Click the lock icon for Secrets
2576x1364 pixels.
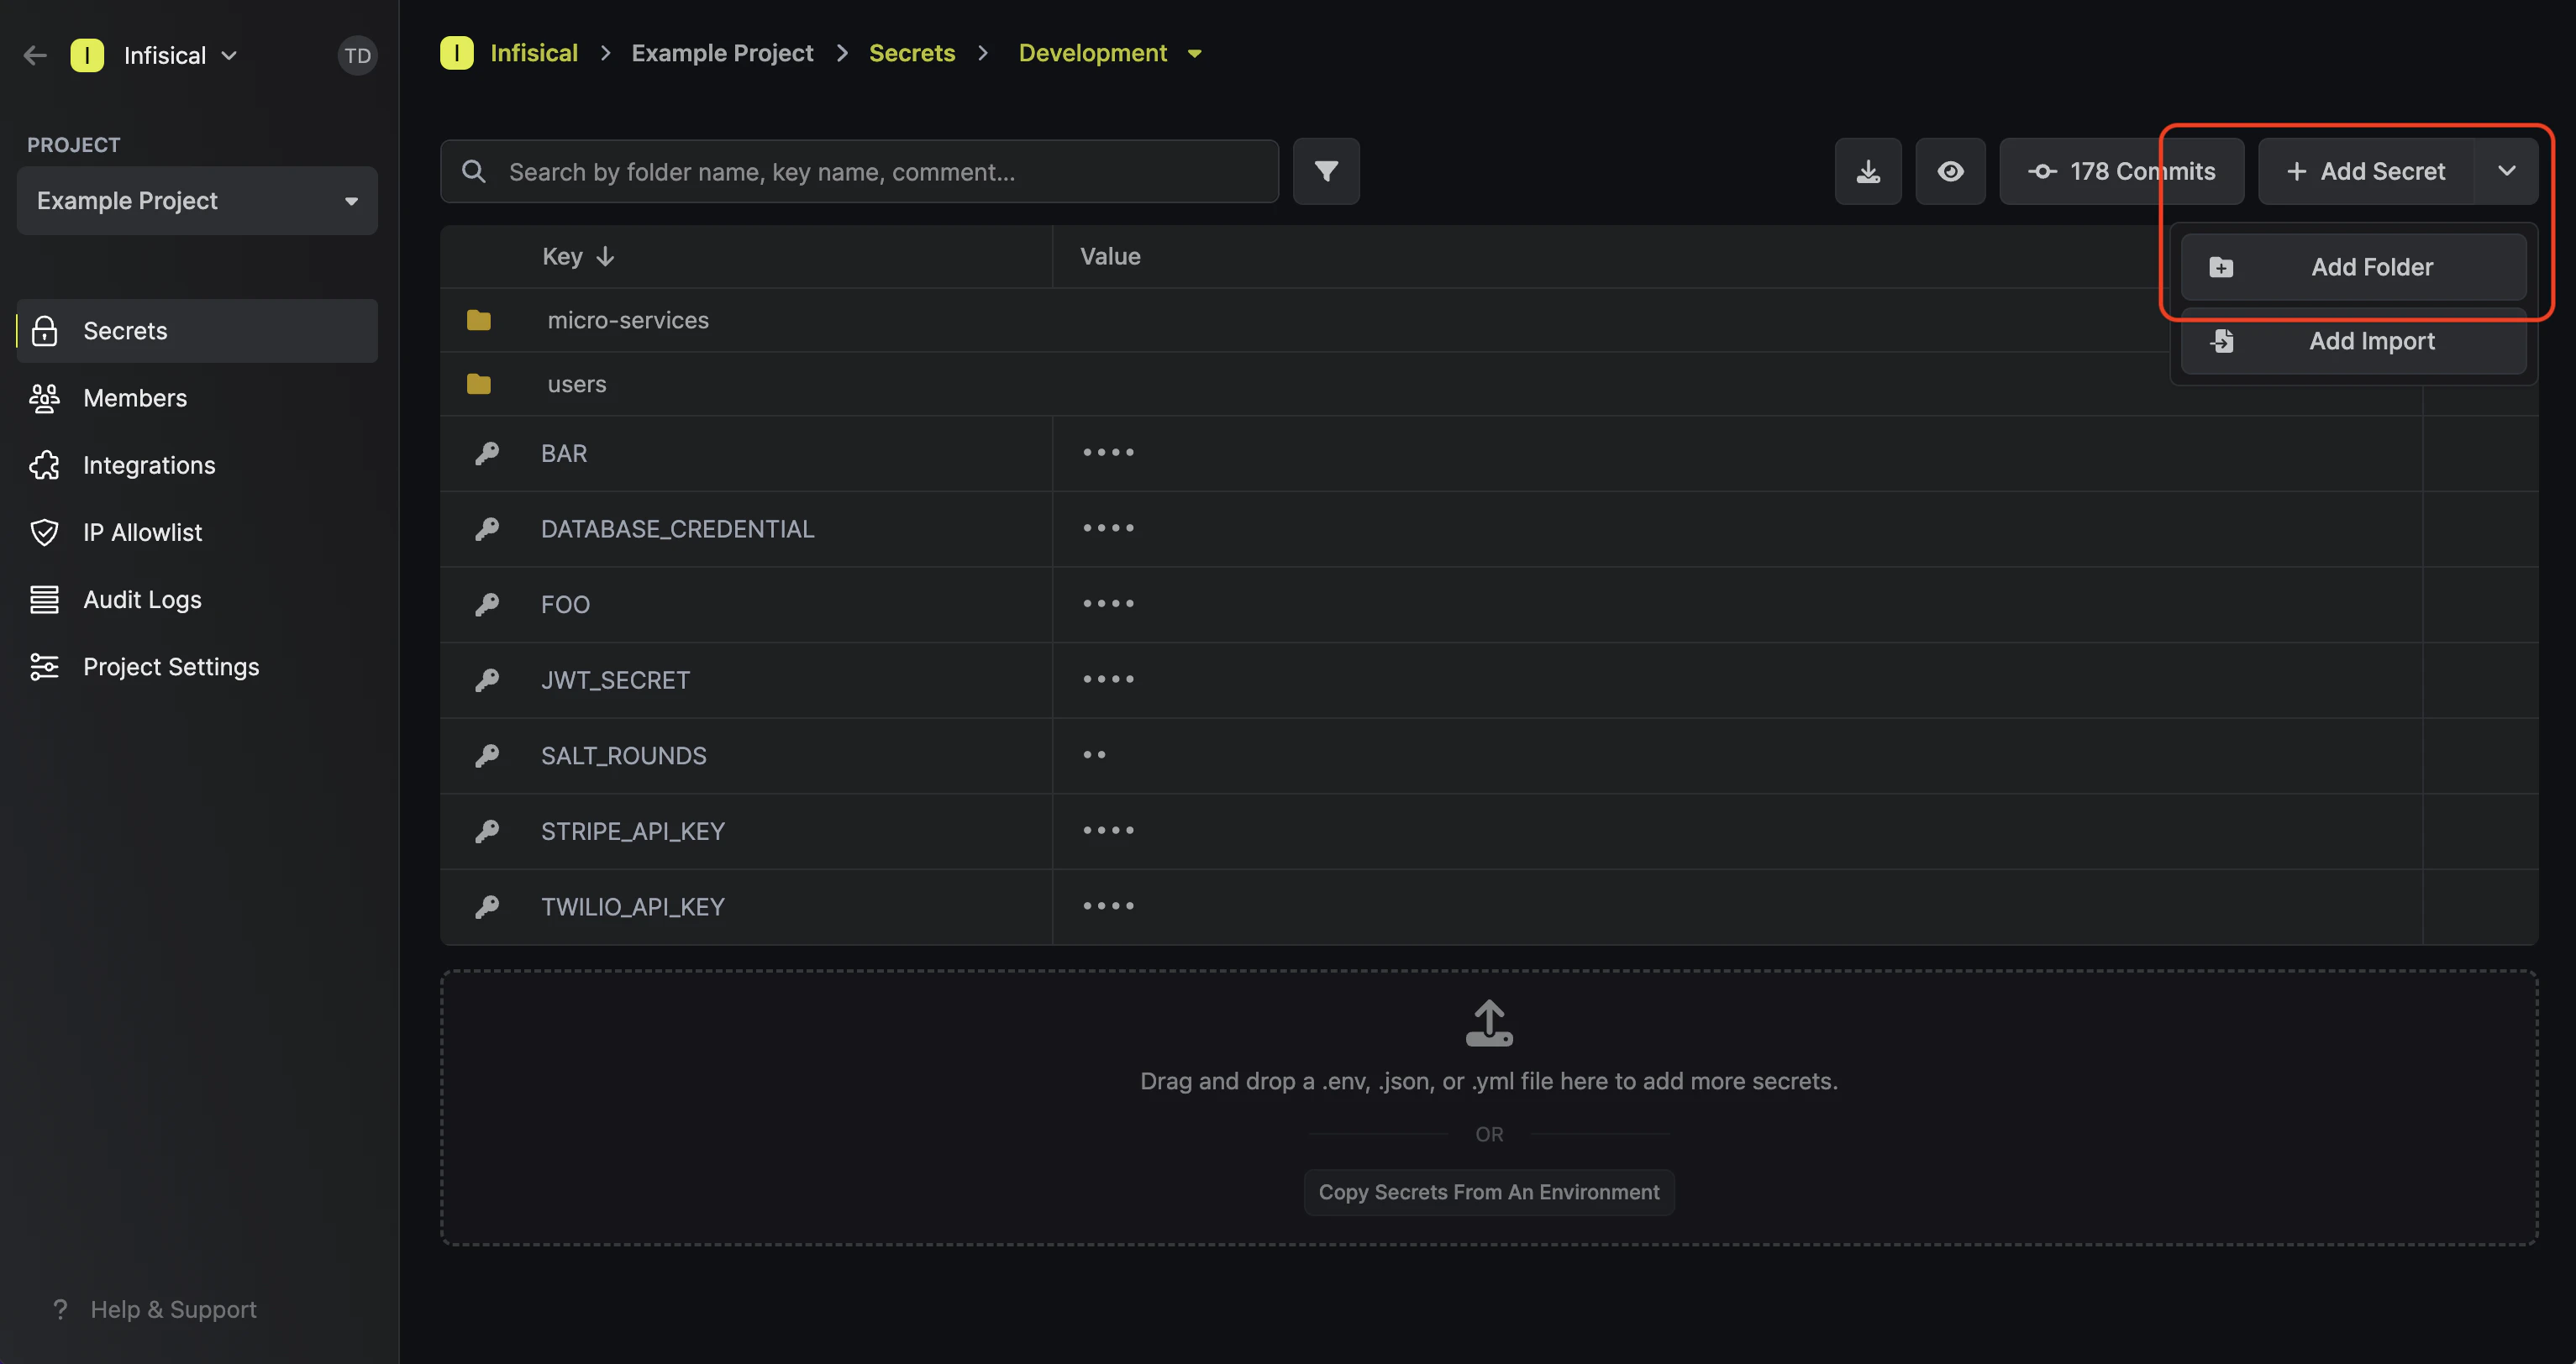(44, 331)
